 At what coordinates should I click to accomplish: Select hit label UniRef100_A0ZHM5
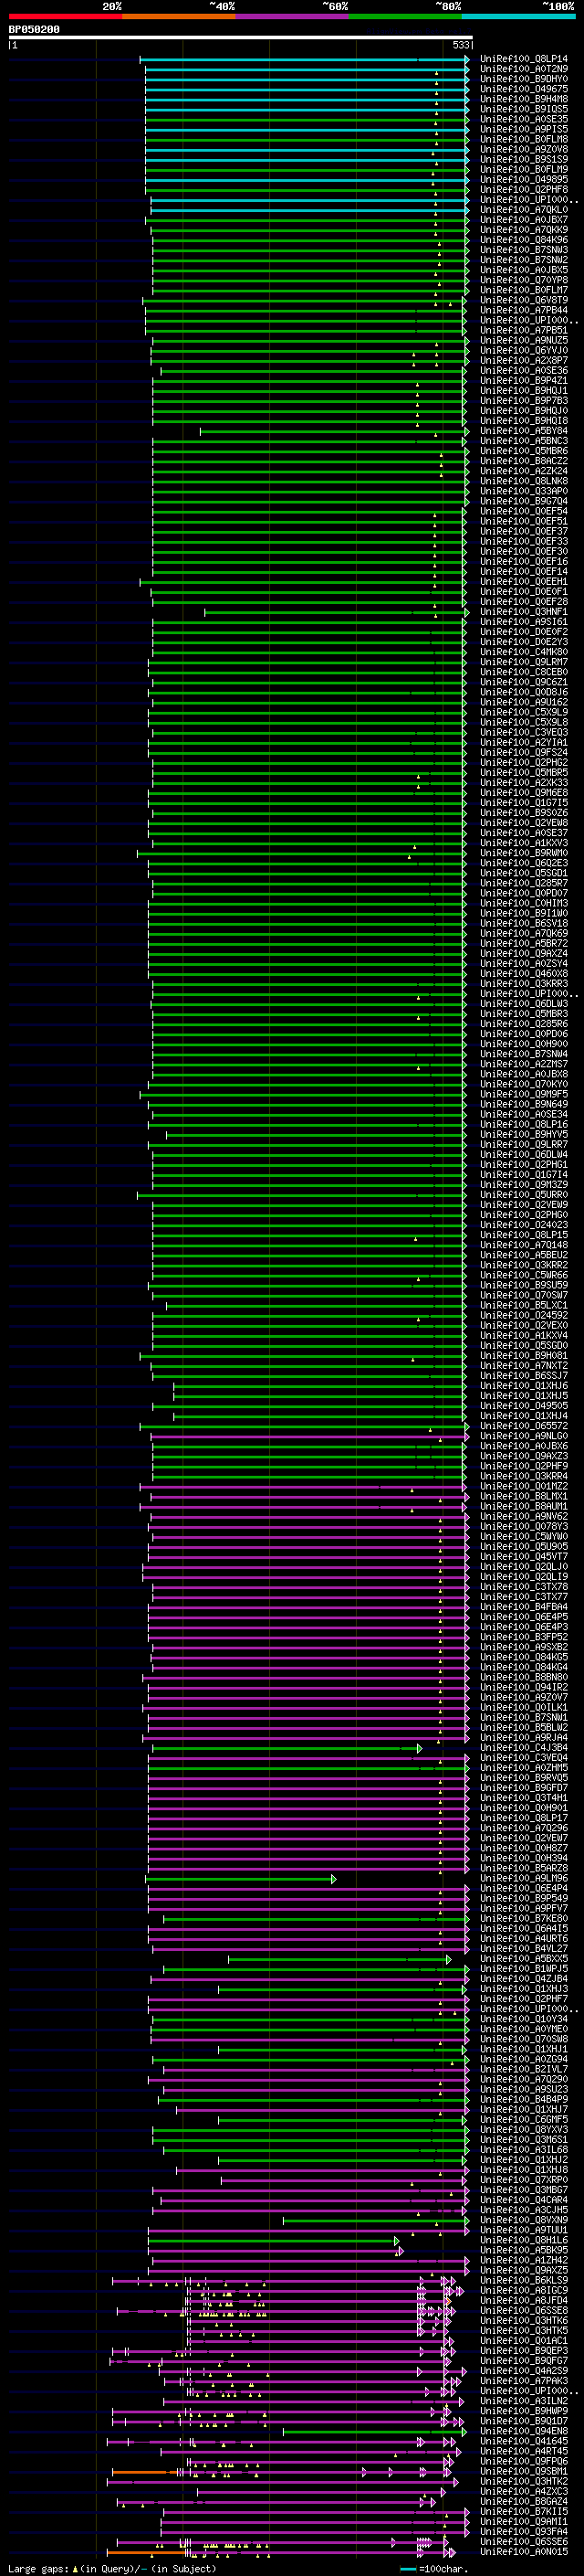point(524,1768)
